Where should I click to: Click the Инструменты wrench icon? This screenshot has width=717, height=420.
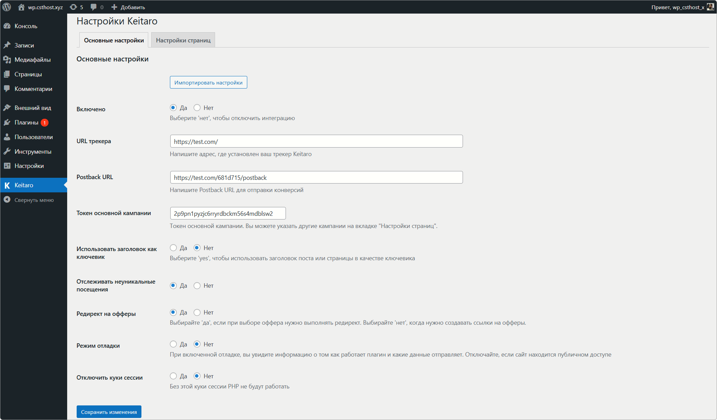pos(7,152)
